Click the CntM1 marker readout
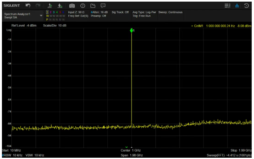254x159 pixels. pos(221,26)
